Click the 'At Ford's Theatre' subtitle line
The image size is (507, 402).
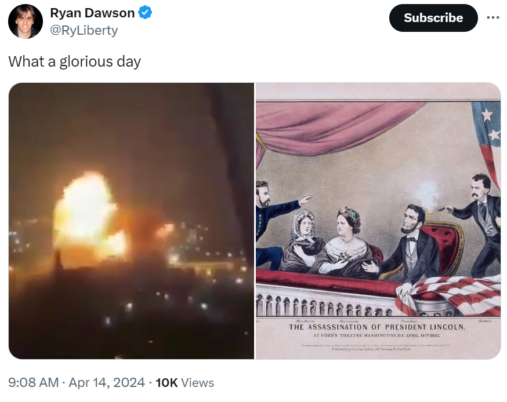tap(376, 335)
